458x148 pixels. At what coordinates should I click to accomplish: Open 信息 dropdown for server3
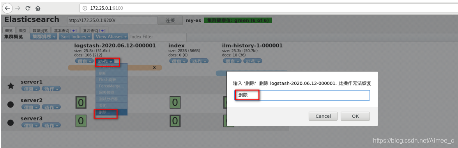[x=31, y=125]
